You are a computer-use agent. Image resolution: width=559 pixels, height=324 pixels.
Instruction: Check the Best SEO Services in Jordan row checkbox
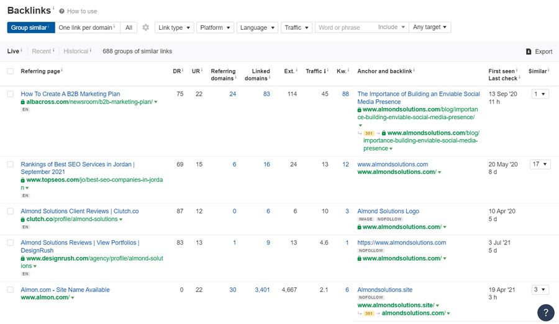pyautogui.click(x=11, y=164)
